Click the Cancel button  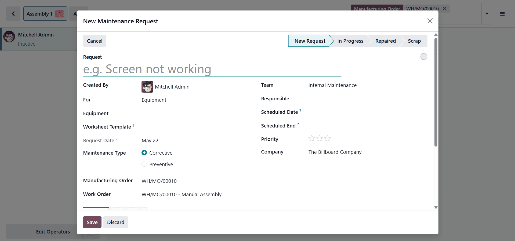[x=95, y=41]
